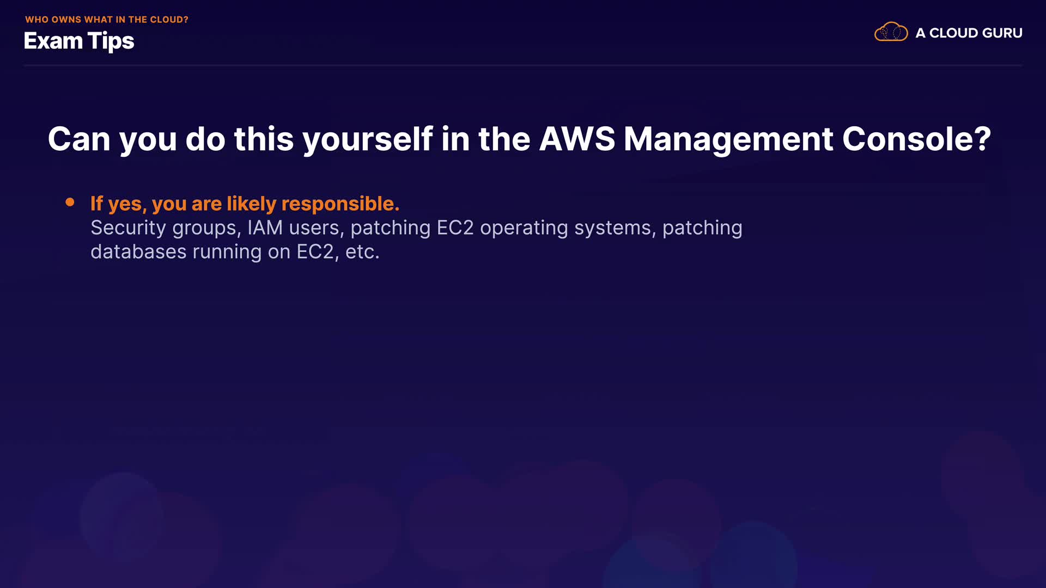Screen dimensions: 1046x588
Task: Click the word "Console?" ending the heading
Action: (x=916, y=139)
